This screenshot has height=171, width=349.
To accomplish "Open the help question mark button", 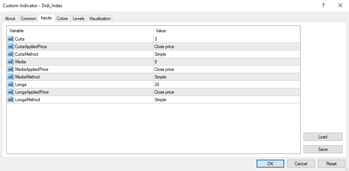I will [x=323, y=6].
